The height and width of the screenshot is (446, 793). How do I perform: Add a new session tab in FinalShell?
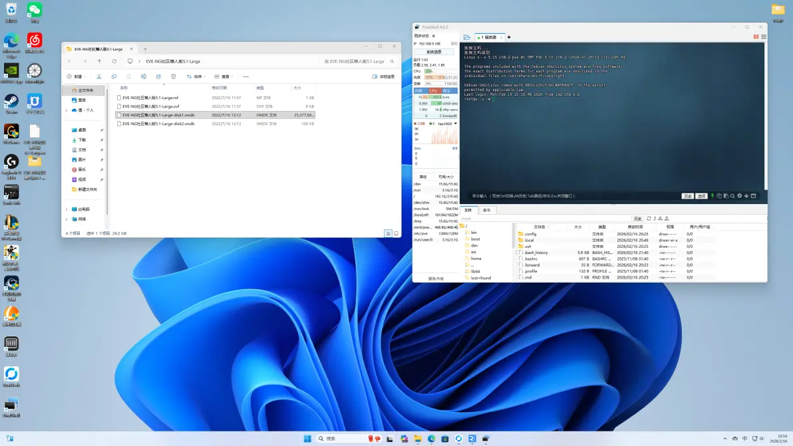point(509,37)
